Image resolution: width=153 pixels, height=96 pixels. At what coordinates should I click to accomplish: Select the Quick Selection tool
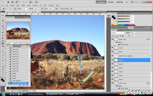[3, 24]
